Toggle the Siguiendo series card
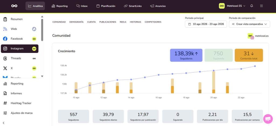Screen dimensions: 276x126 pos(219,55)
